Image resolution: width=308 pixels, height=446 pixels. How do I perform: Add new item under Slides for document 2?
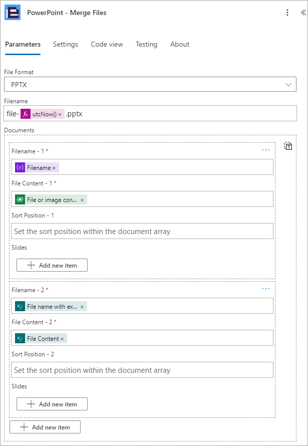pos(52,404)
